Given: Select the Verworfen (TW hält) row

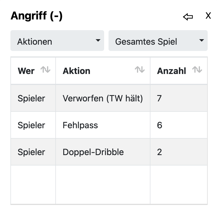Looking at the screenshot, I should click(103, 98).
